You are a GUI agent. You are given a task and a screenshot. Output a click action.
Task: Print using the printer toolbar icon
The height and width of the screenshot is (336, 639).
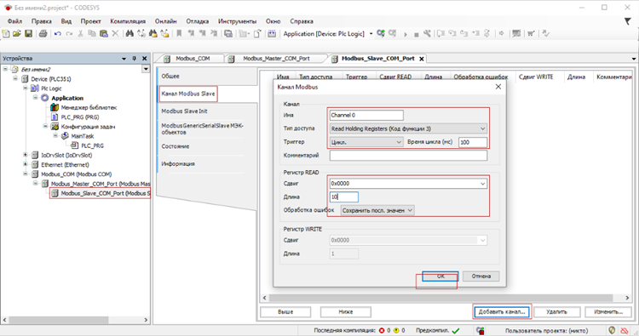click(43, 34)
